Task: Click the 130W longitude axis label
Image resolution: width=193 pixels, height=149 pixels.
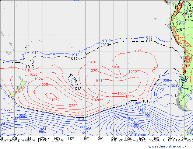Action: [100, 139]
